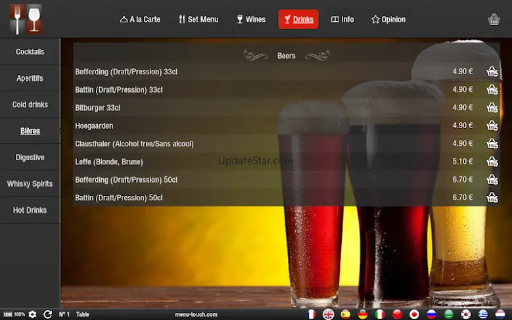
Task: Select the Italian flag language
Action: pos(379,315)
